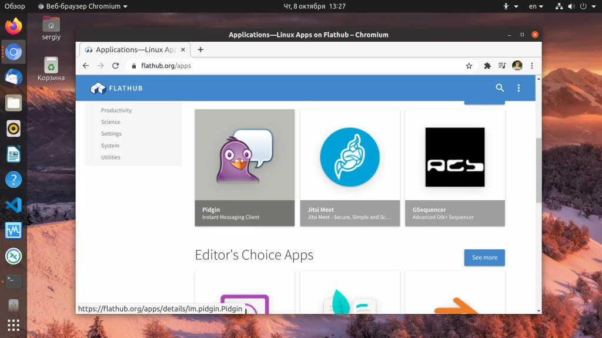Viewport: 602px width, 338px height.
Task: Reload the page in Chromium
Action: point(116,66)
